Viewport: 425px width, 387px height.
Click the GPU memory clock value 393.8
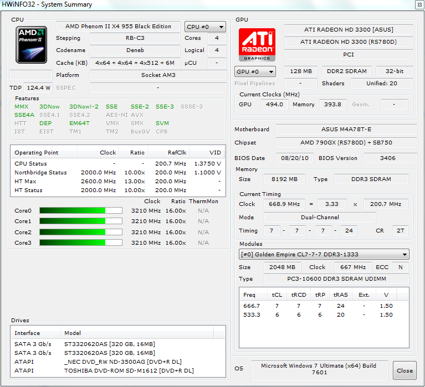[332, 105]
